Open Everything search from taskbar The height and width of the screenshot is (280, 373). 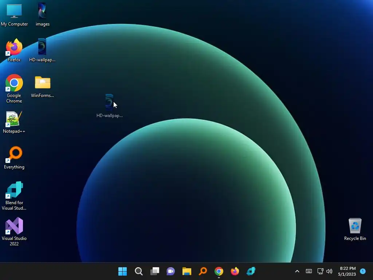pos(203,271)
